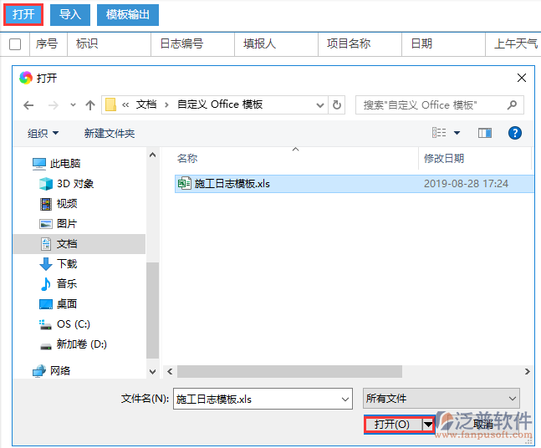541x448 pixels.
Task: Click the chevron after 文档 in path
Action: click(x=166, y=104)
